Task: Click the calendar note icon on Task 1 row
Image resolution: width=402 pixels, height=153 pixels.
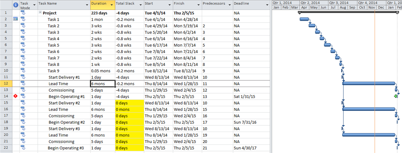Action: click(x=16, y=19)
